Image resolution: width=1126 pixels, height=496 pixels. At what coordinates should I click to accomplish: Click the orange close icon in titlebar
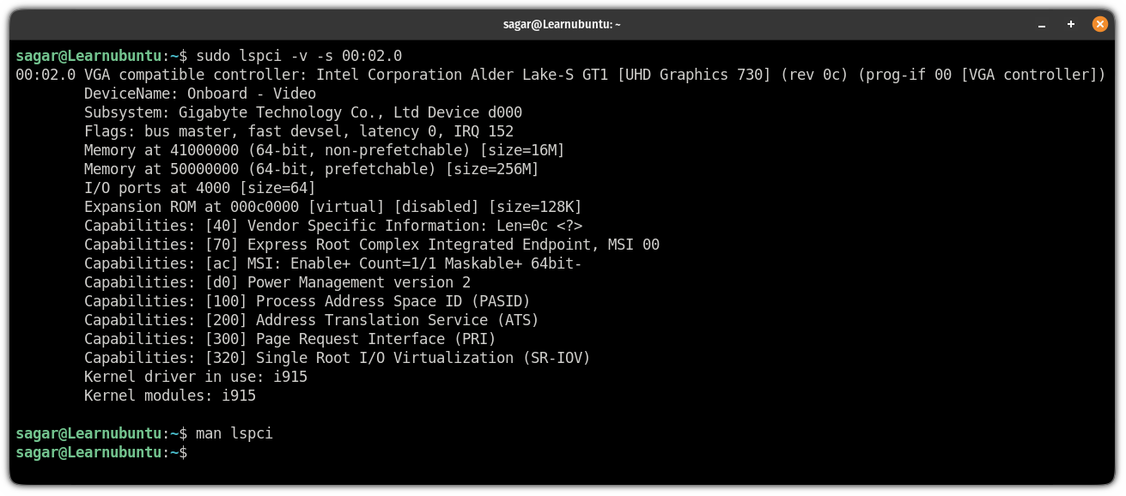click(1100, 24)
